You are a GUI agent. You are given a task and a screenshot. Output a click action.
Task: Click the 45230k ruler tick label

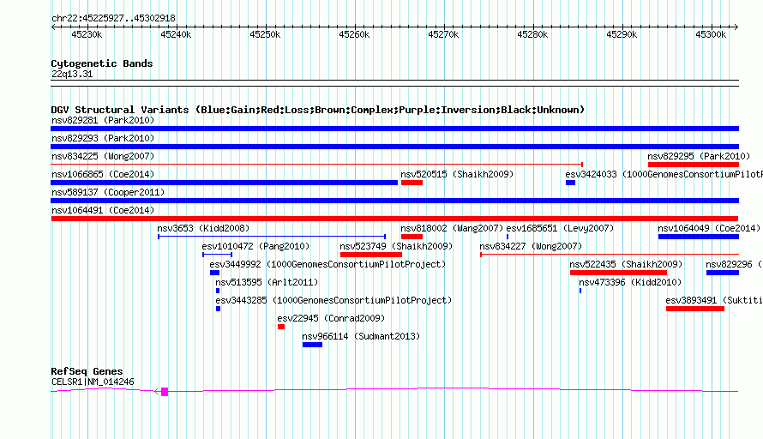87,34
